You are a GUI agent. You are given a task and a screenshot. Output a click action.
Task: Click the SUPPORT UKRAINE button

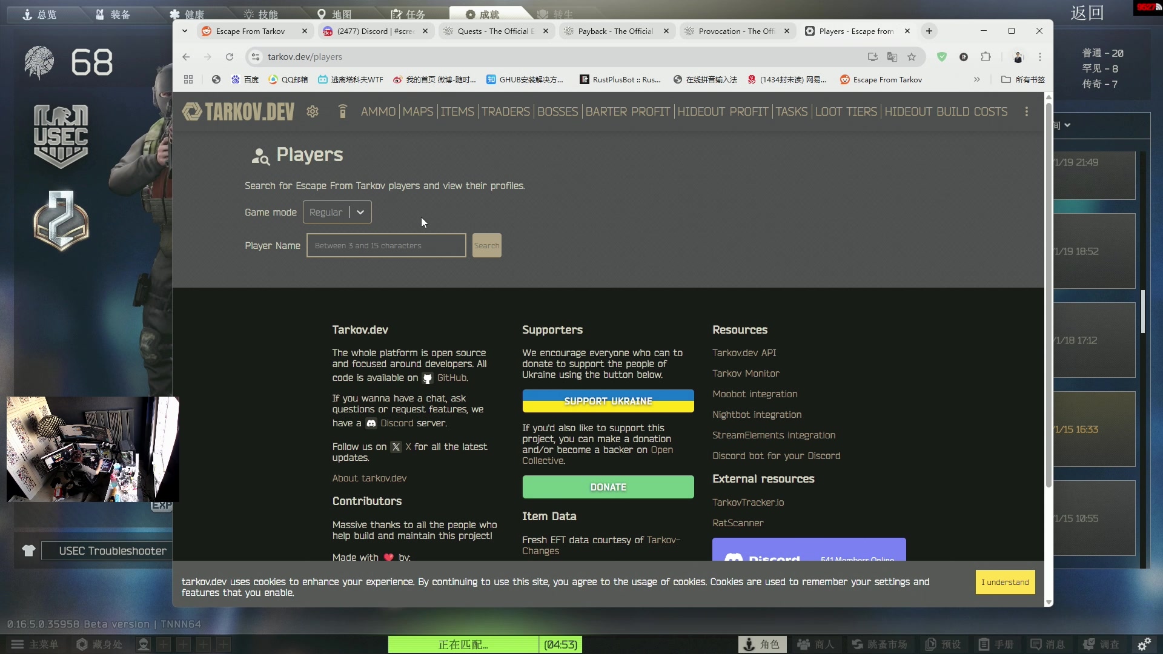pos(608,401)
